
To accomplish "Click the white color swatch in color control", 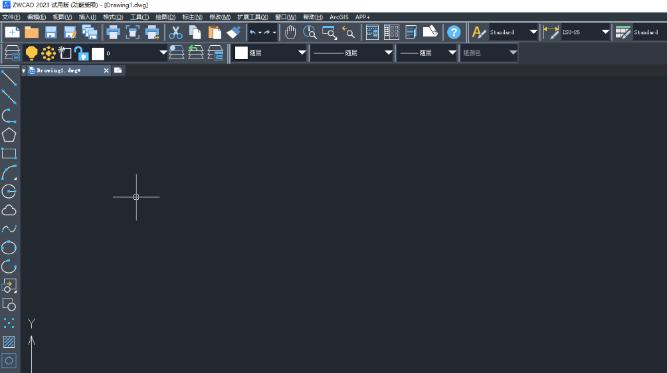I will (241, 53).
